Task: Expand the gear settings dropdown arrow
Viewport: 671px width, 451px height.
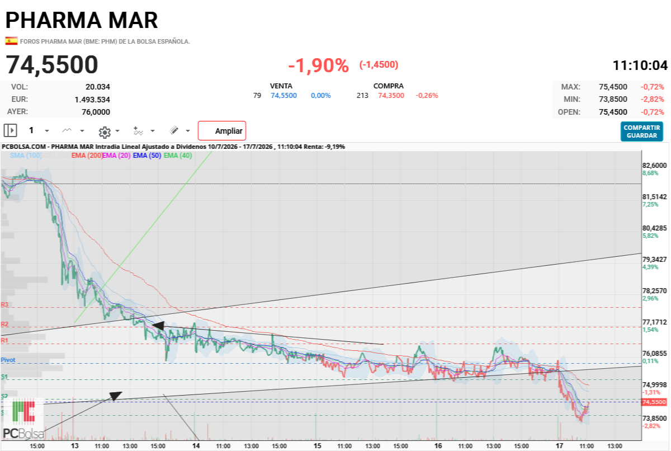Action: (117, 131)
